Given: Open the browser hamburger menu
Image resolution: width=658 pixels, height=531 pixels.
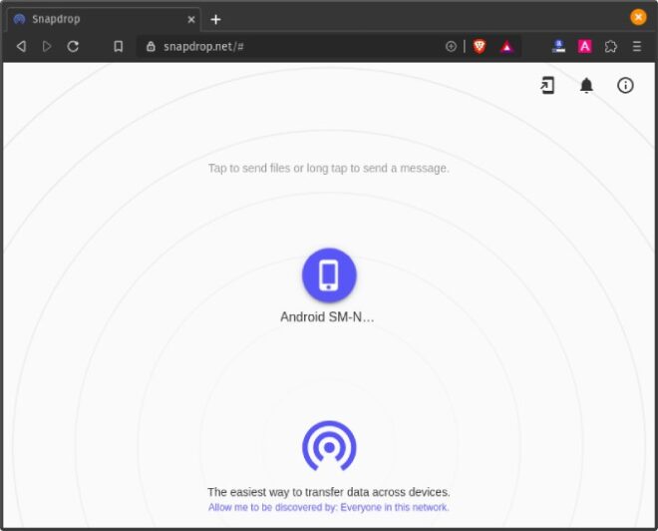Looking at the screenshot, I should [637, 46].
